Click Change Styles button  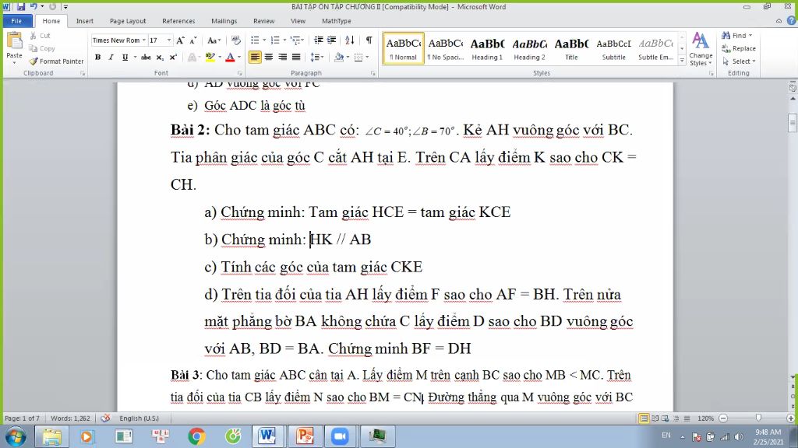701,49
